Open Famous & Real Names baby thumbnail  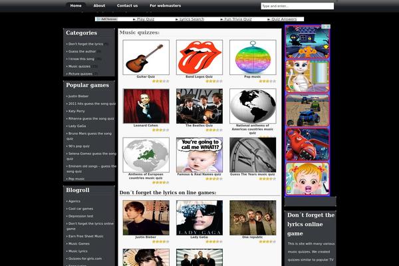pyautogui.click(x=199, y=155)
